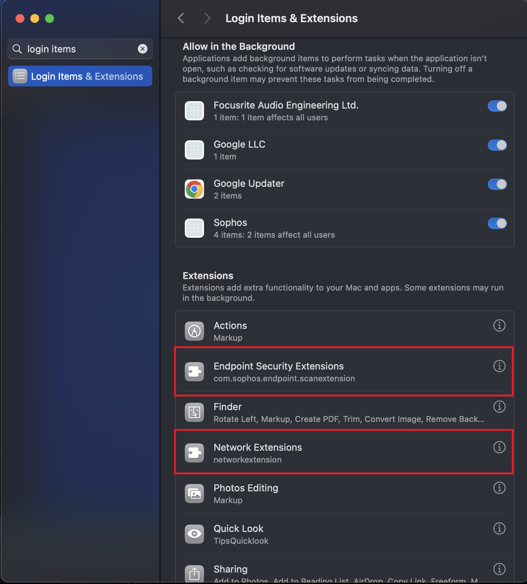Open Sharing extension info icon
Screen dimensions: 527x584
499,569
